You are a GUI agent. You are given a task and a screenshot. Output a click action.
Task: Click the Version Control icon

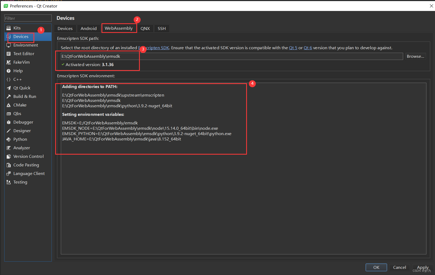tap(9, 156)
